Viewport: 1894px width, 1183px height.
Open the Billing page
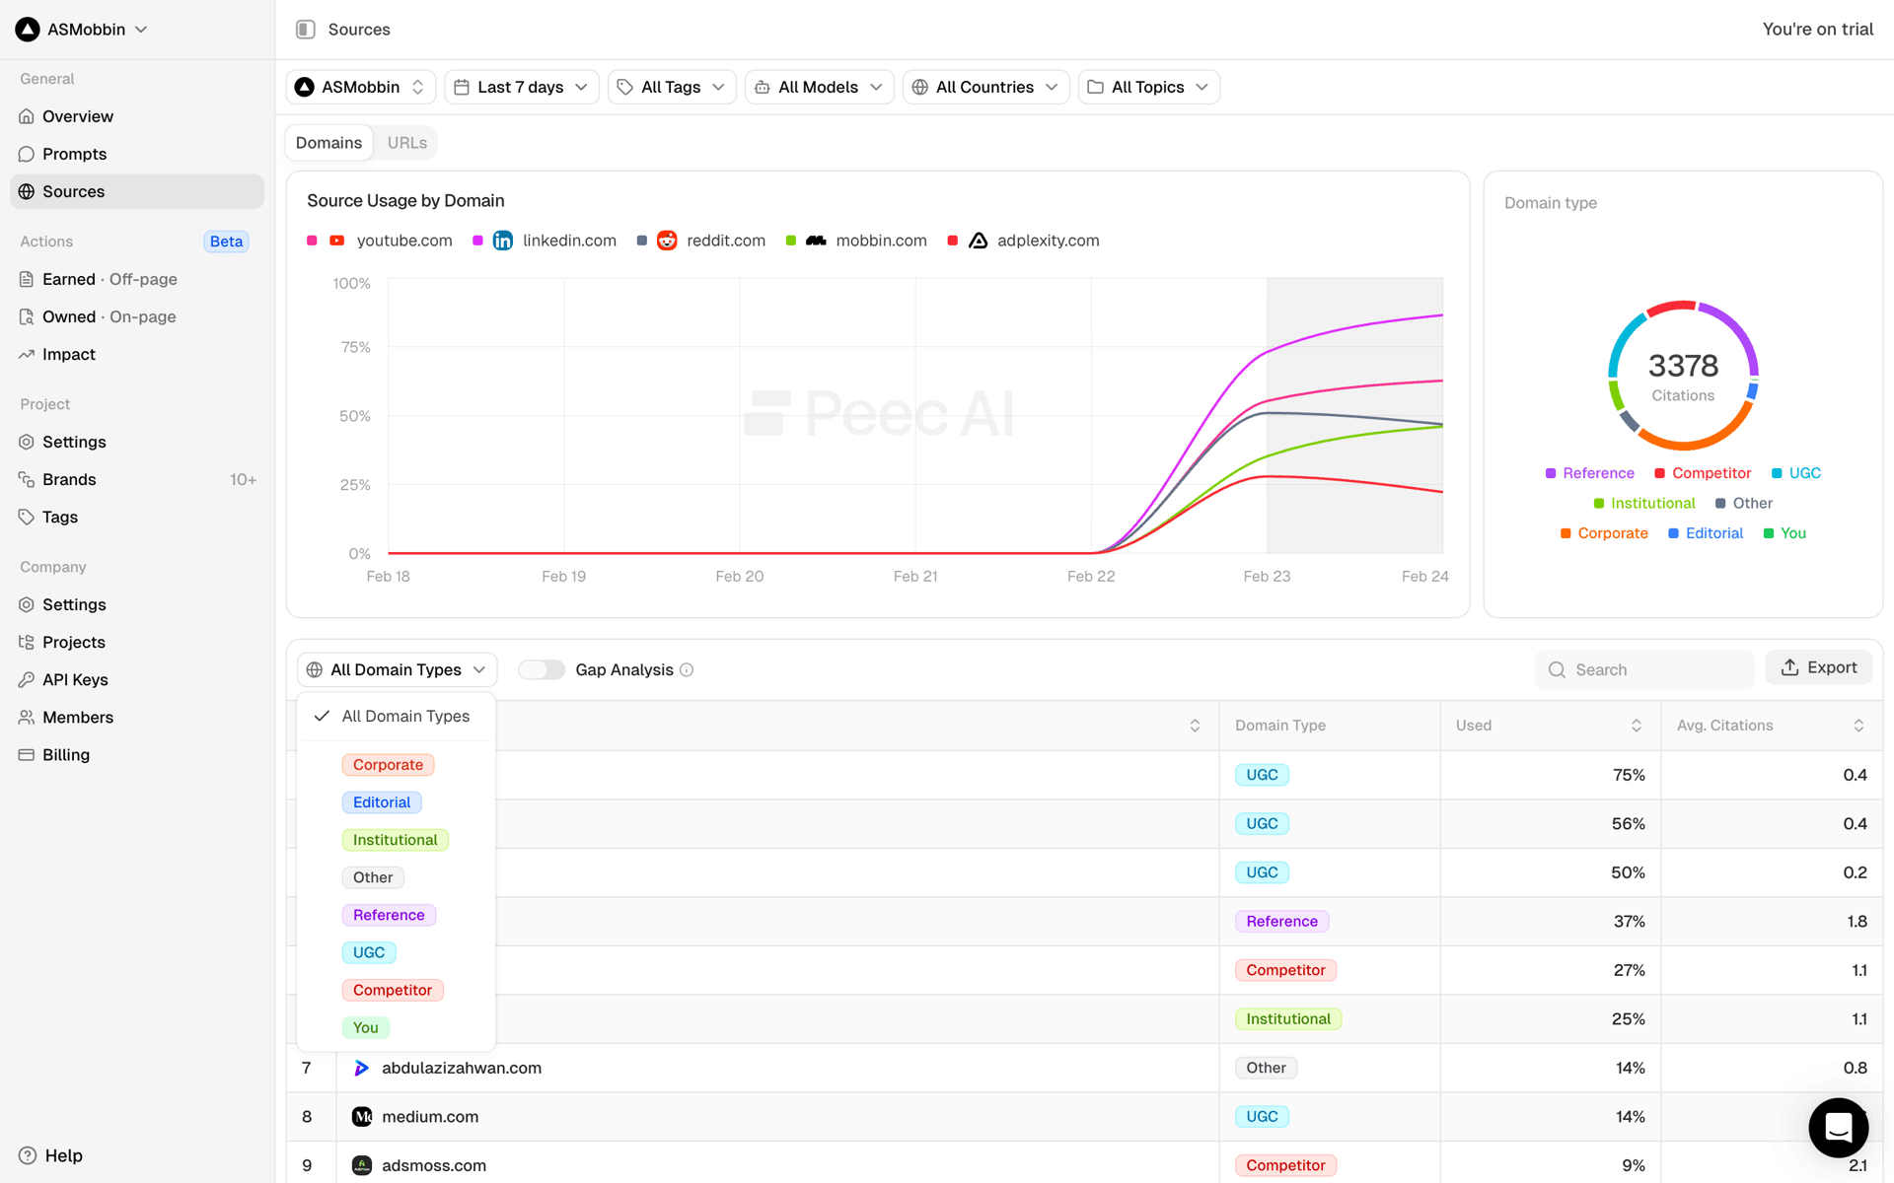point(137,754)
